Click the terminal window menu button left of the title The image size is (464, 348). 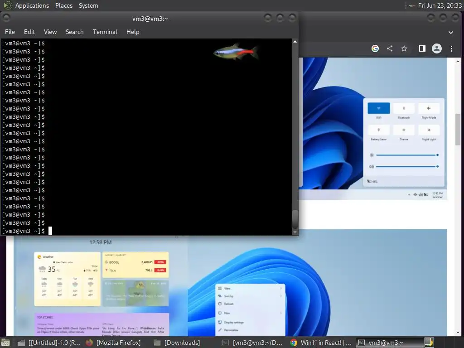click(x=6, y=18)
